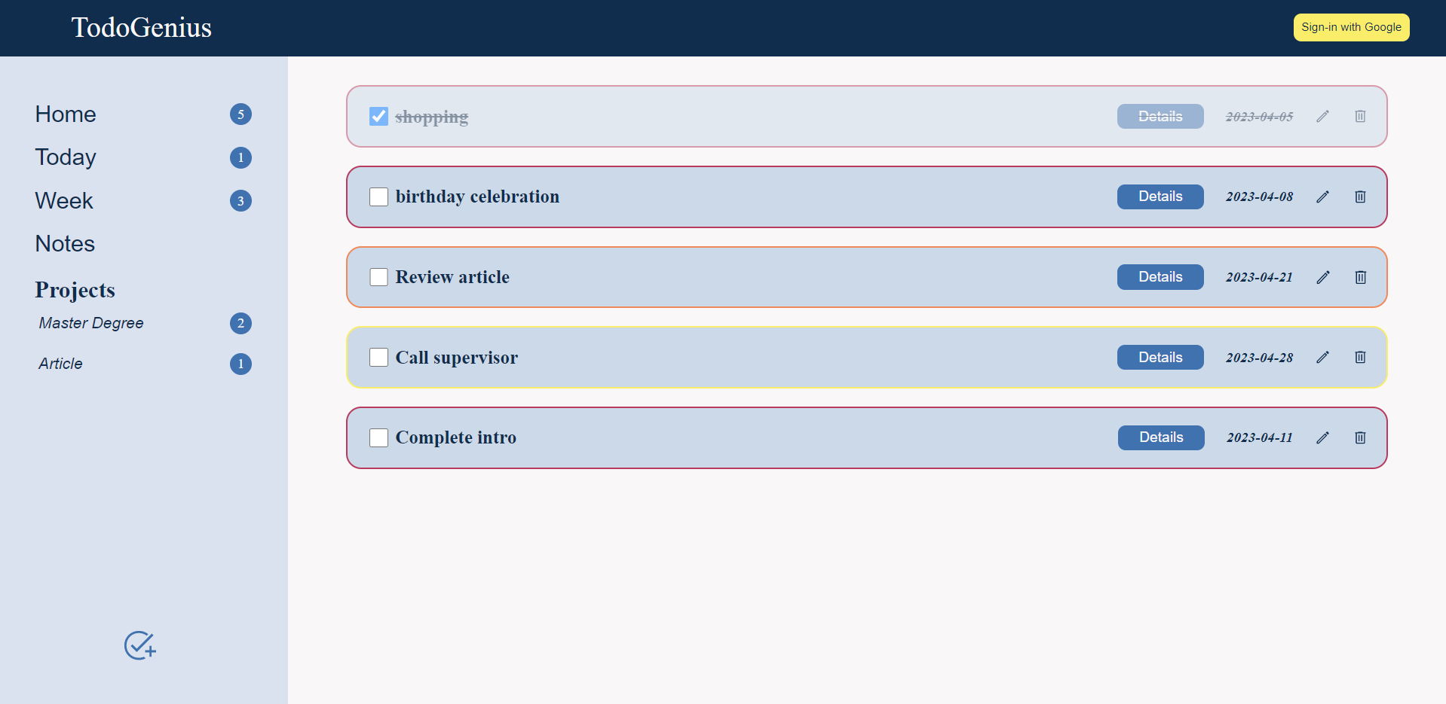Viewport: 1446px width, 704px height.
Task: Select the Master Degree project
Action: (x=90, y=323)
